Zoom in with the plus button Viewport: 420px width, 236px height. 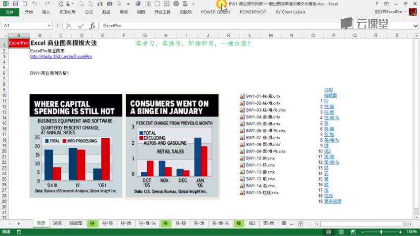point(400,232)
